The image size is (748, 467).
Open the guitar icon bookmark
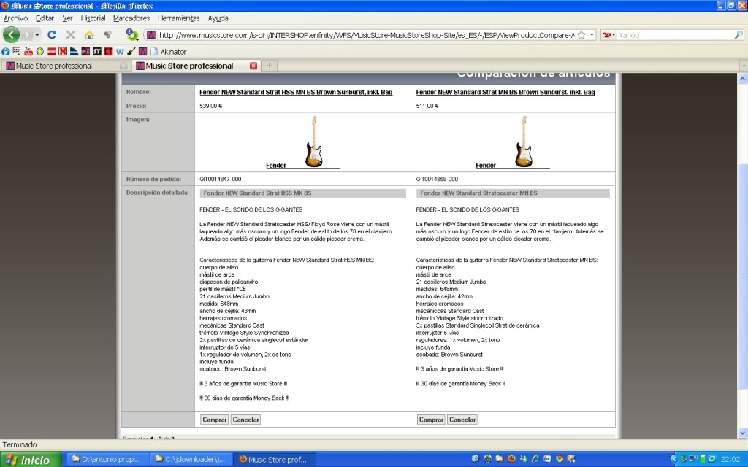click(131, 52)
